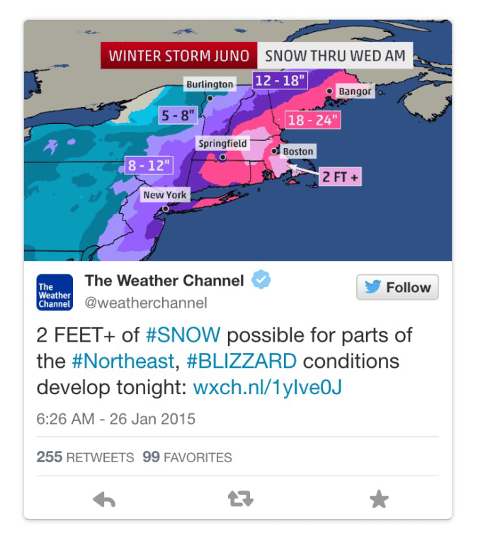Open the #Northeast hashtag

123,361
